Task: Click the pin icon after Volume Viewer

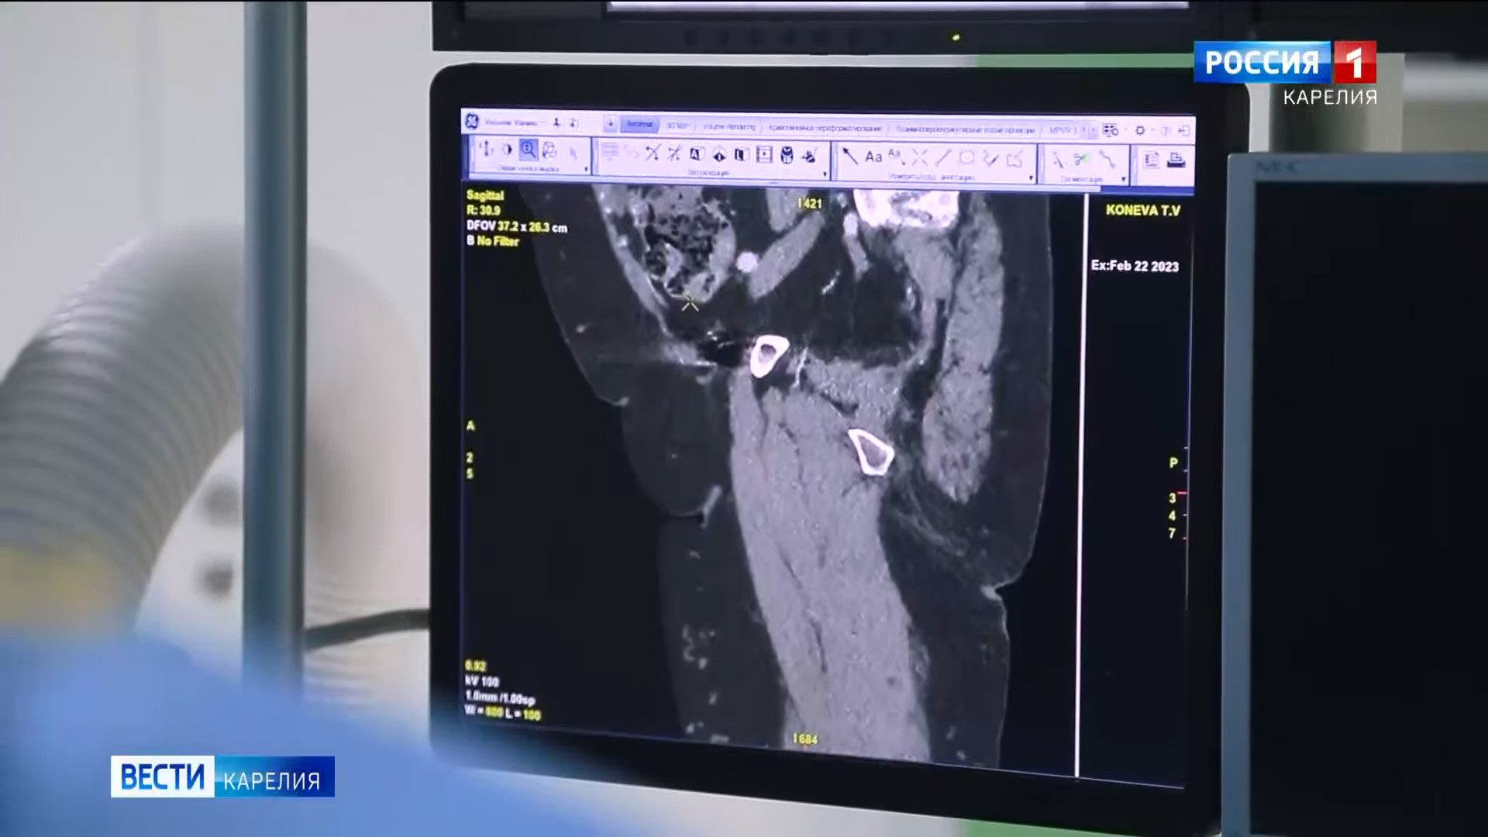Action: [556, 122]
